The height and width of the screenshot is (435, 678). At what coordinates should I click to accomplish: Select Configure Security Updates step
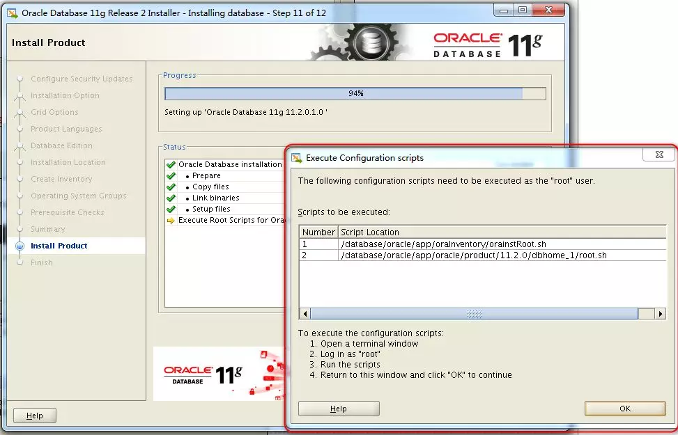point(82,79)
